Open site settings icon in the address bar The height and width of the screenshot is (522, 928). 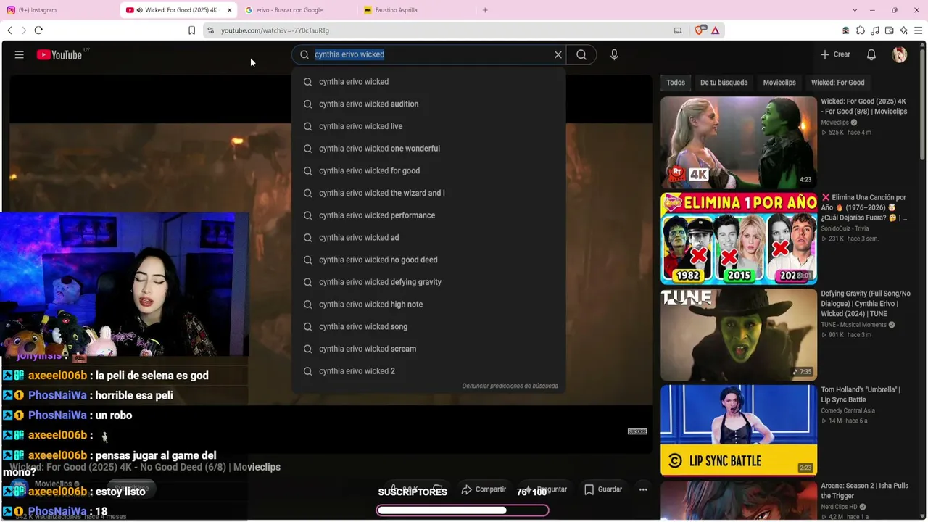coord(210,30)
